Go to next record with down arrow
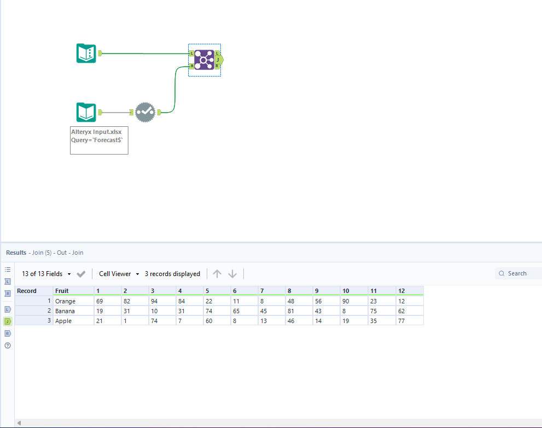 point(232,274)
